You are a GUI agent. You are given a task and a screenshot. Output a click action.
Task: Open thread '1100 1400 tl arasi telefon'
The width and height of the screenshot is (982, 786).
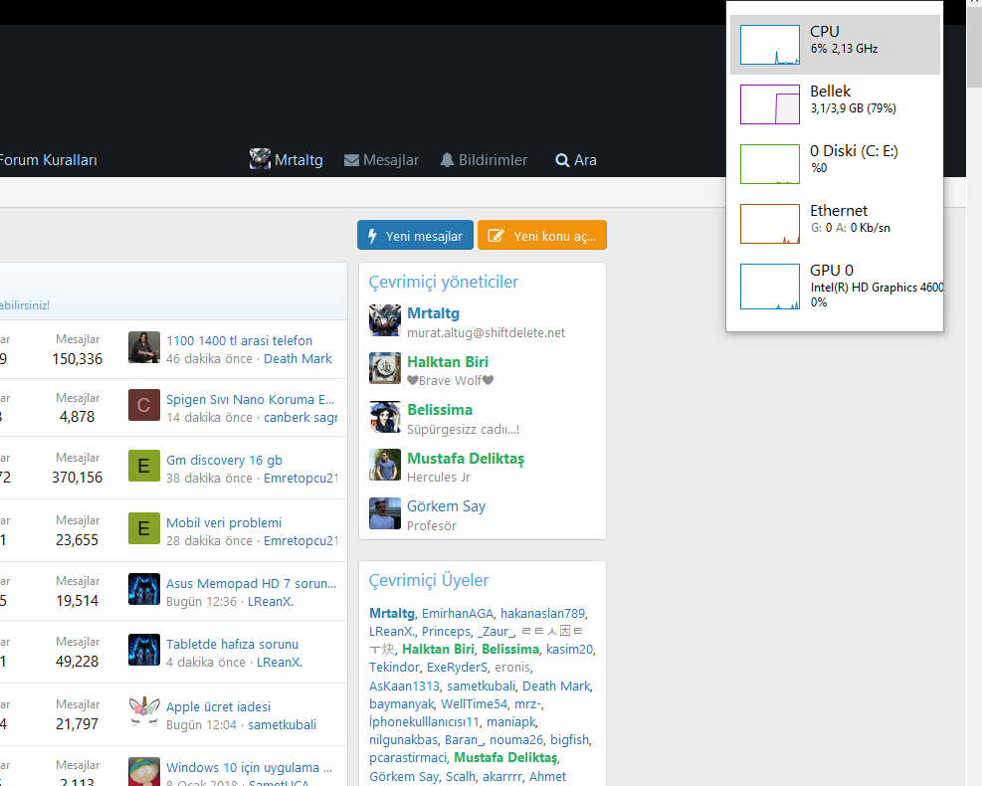point(239,340)
